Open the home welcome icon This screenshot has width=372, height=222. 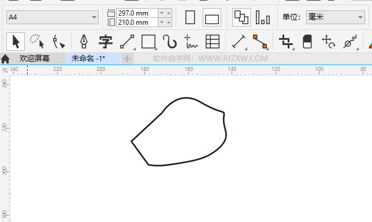tap(5, 59)
